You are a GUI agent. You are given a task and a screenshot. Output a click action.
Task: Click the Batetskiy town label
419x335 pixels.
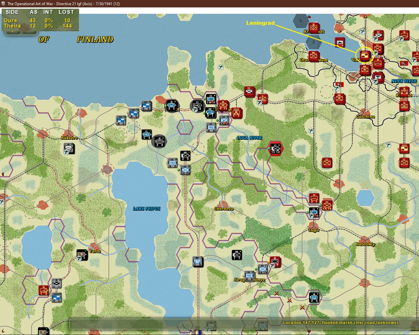(x=366, y=244)
